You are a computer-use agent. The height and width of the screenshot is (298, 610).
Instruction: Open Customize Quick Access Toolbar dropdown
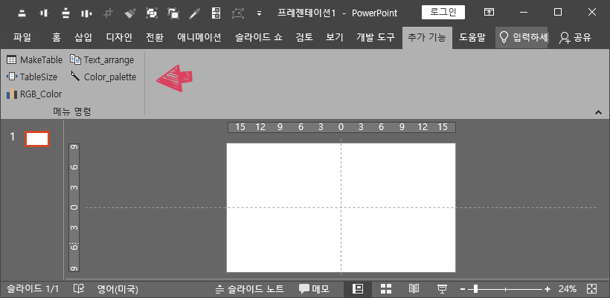pos(259,13)
